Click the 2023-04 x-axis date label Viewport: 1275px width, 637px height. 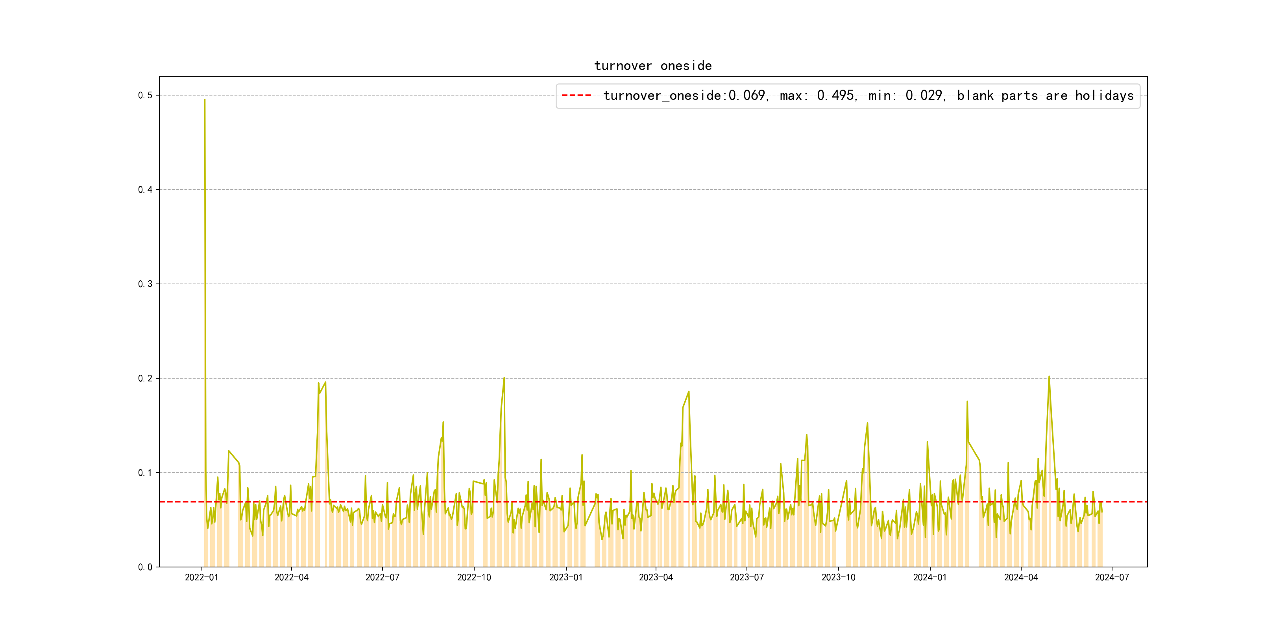pos(656,578)
